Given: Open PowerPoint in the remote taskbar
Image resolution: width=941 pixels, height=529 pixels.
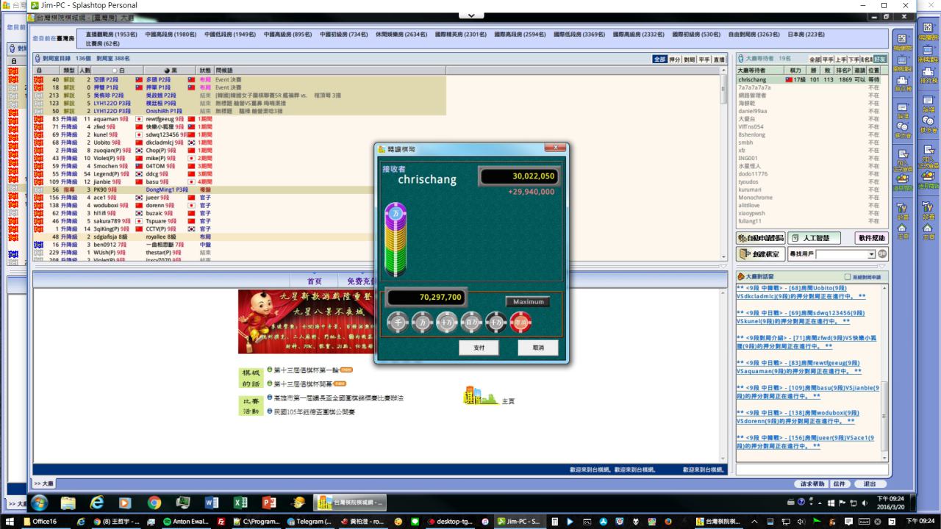Looking at the screenshot, I should (269, 503).
